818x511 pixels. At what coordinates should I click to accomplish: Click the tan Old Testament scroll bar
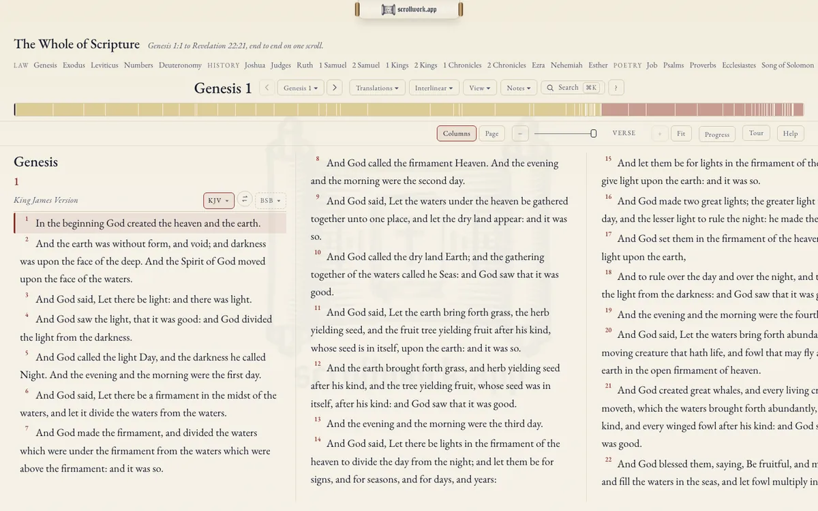pyautogui.click(x=307, y=110)
